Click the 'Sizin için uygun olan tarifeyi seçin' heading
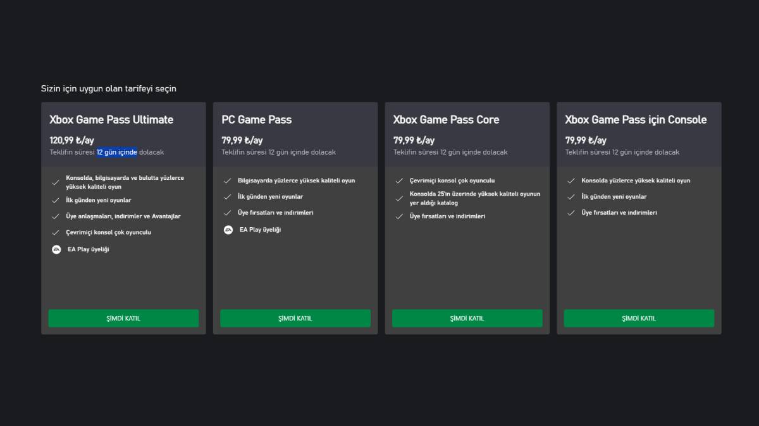This screenshot has width=759, height=426. click(x=109, y=88)
